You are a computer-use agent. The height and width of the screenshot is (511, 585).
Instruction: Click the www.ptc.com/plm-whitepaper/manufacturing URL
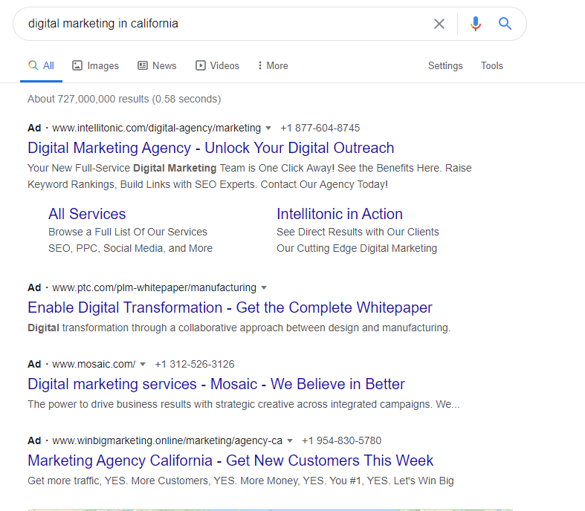[154, 287]
